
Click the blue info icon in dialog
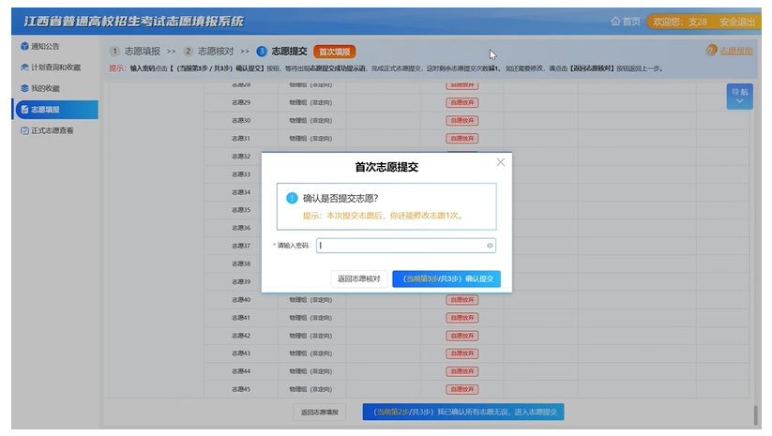[291, 199]
